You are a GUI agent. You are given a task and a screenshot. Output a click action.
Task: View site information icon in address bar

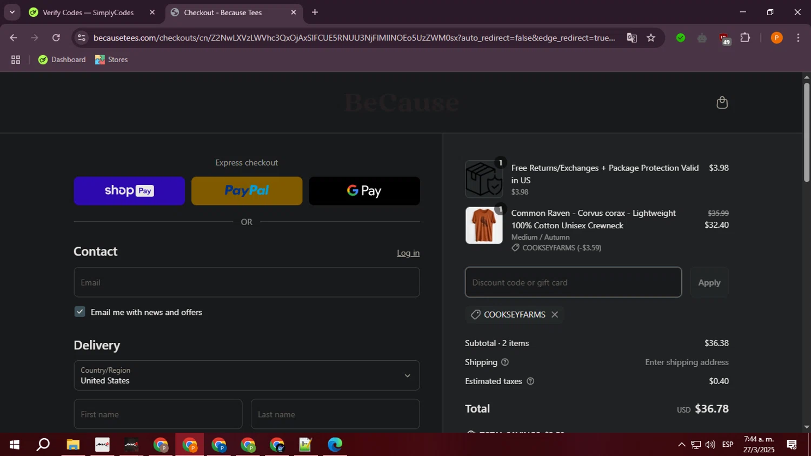82,38
